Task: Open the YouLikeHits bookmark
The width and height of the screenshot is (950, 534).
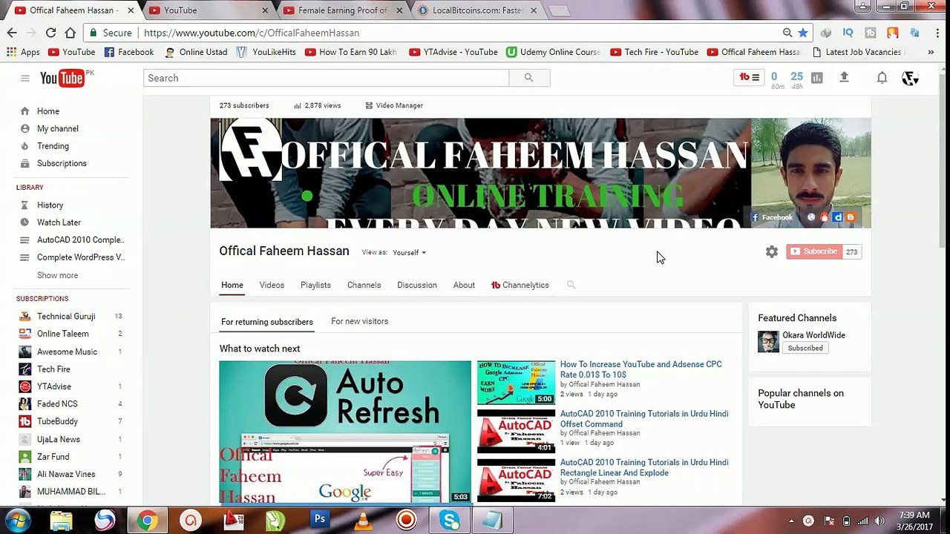Action: coord(266,52)
